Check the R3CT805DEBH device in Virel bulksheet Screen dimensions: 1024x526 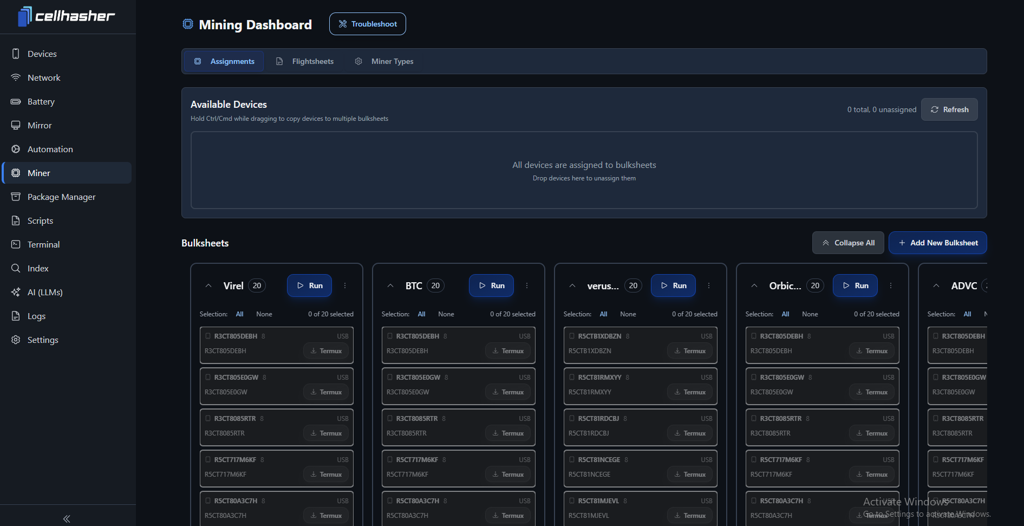click(x=208, y=336)
